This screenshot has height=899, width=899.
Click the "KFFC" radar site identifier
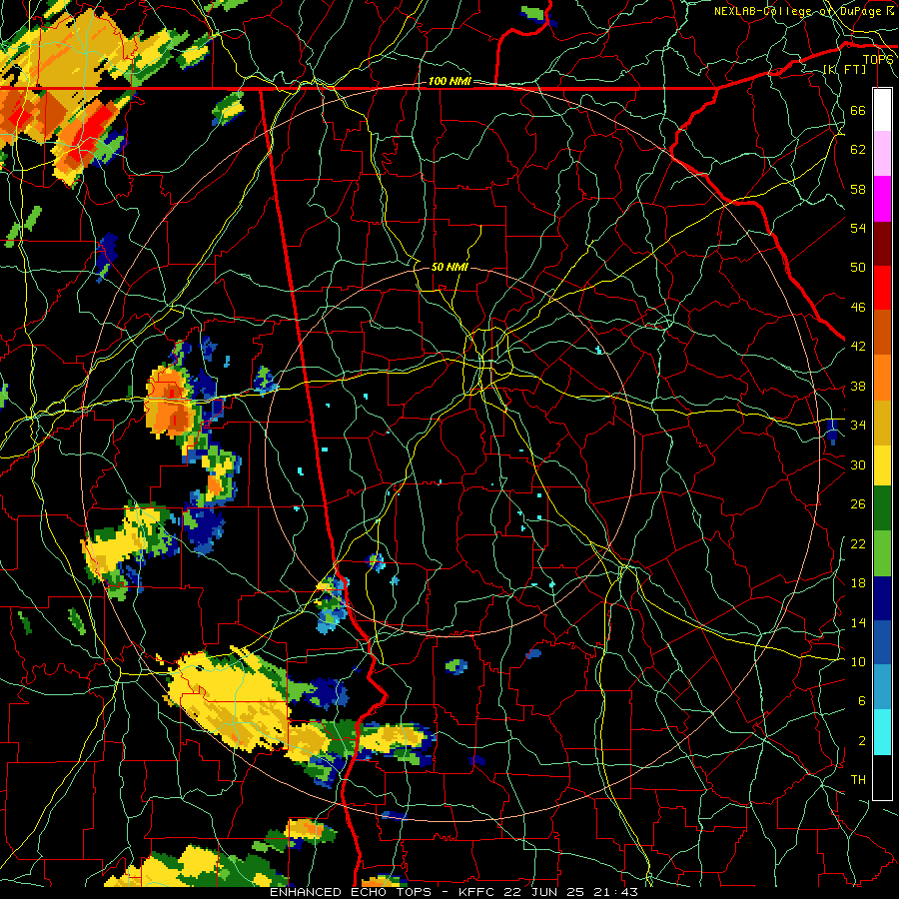478,892
